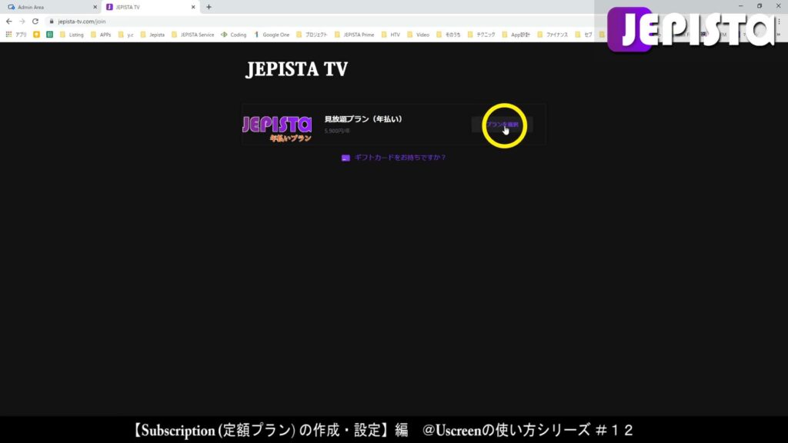Open the プロジェクト bookmark folder
This screenshot has width=788, height=443.
312,35
